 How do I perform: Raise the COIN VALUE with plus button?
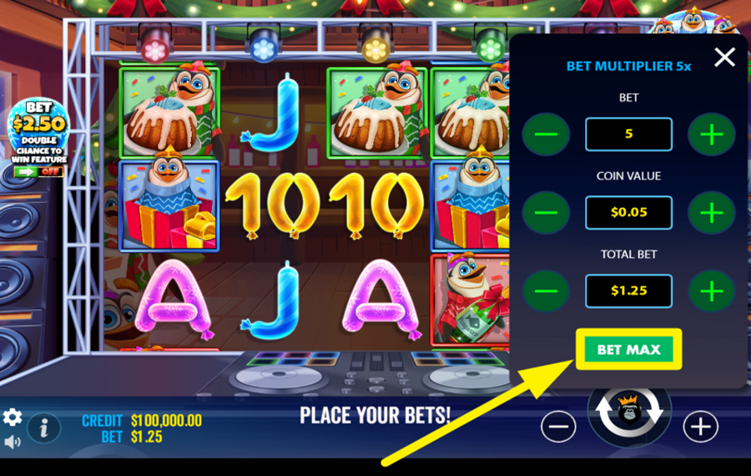pos(712,212)
